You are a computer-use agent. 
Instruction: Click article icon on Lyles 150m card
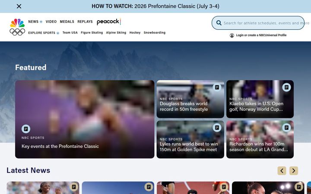click(217, 128)
